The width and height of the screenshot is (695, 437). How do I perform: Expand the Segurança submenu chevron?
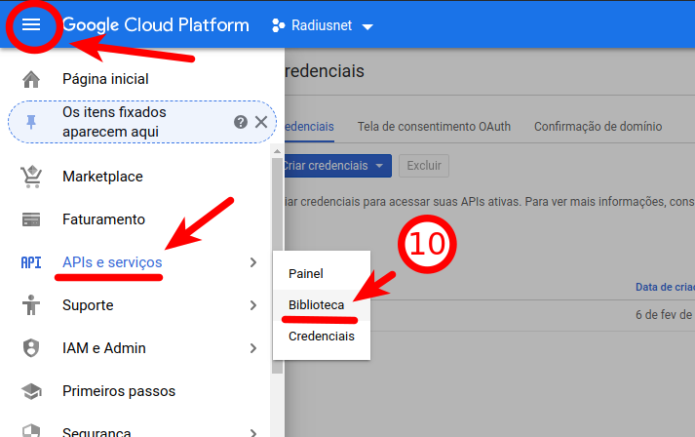tap(253, 432)
